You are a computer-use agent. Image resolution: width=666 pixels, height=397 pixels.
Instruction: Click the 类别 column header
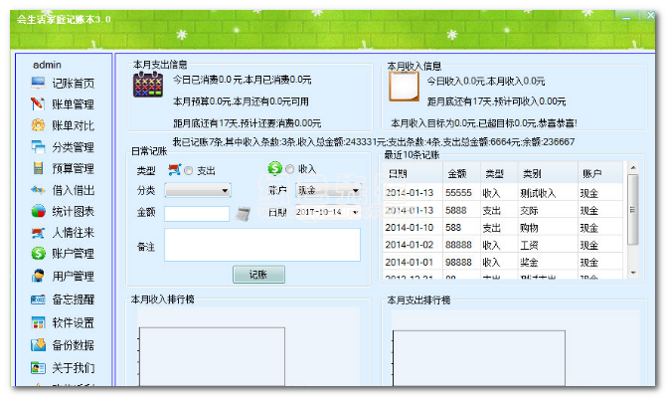[548, 173]
